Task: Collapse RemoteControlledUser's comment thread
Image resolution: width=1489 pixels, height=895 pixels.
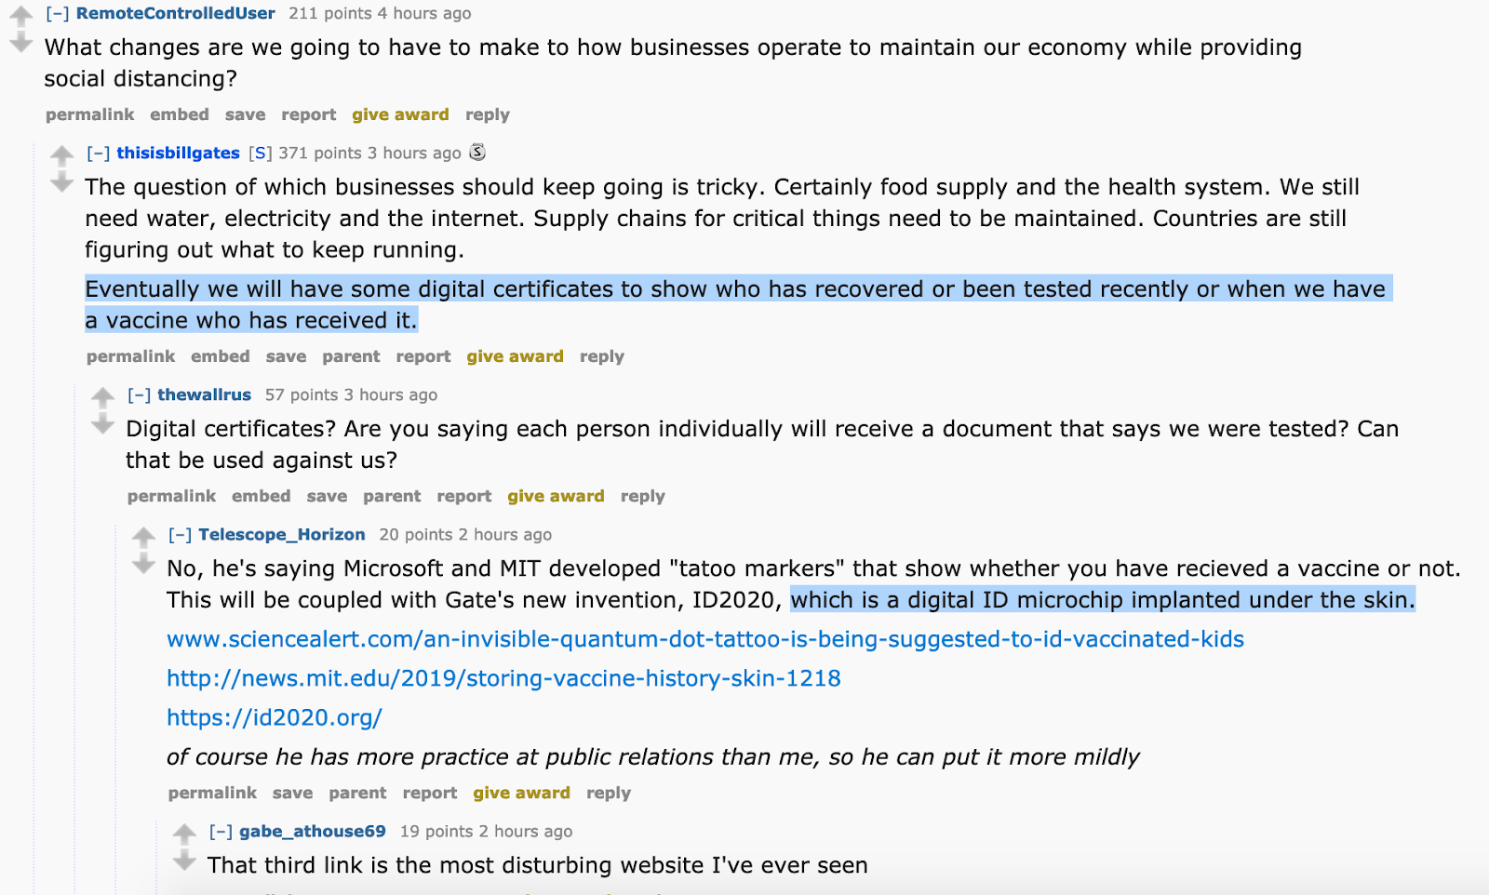Action: tap(58, 14)
